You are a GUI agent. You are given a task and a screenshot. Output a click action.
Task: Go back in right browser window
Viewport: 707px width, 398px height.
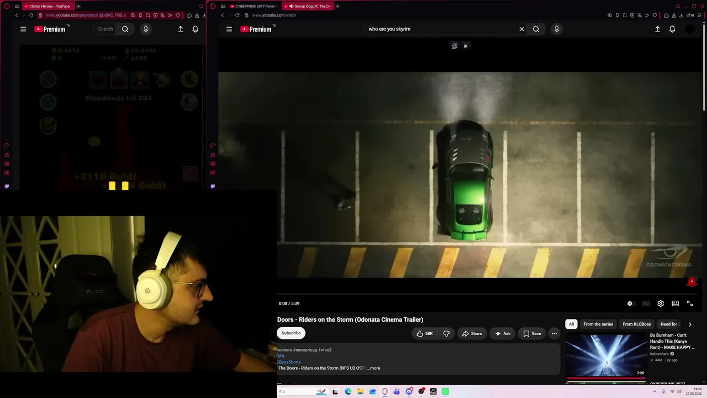(x=223, y=15)
